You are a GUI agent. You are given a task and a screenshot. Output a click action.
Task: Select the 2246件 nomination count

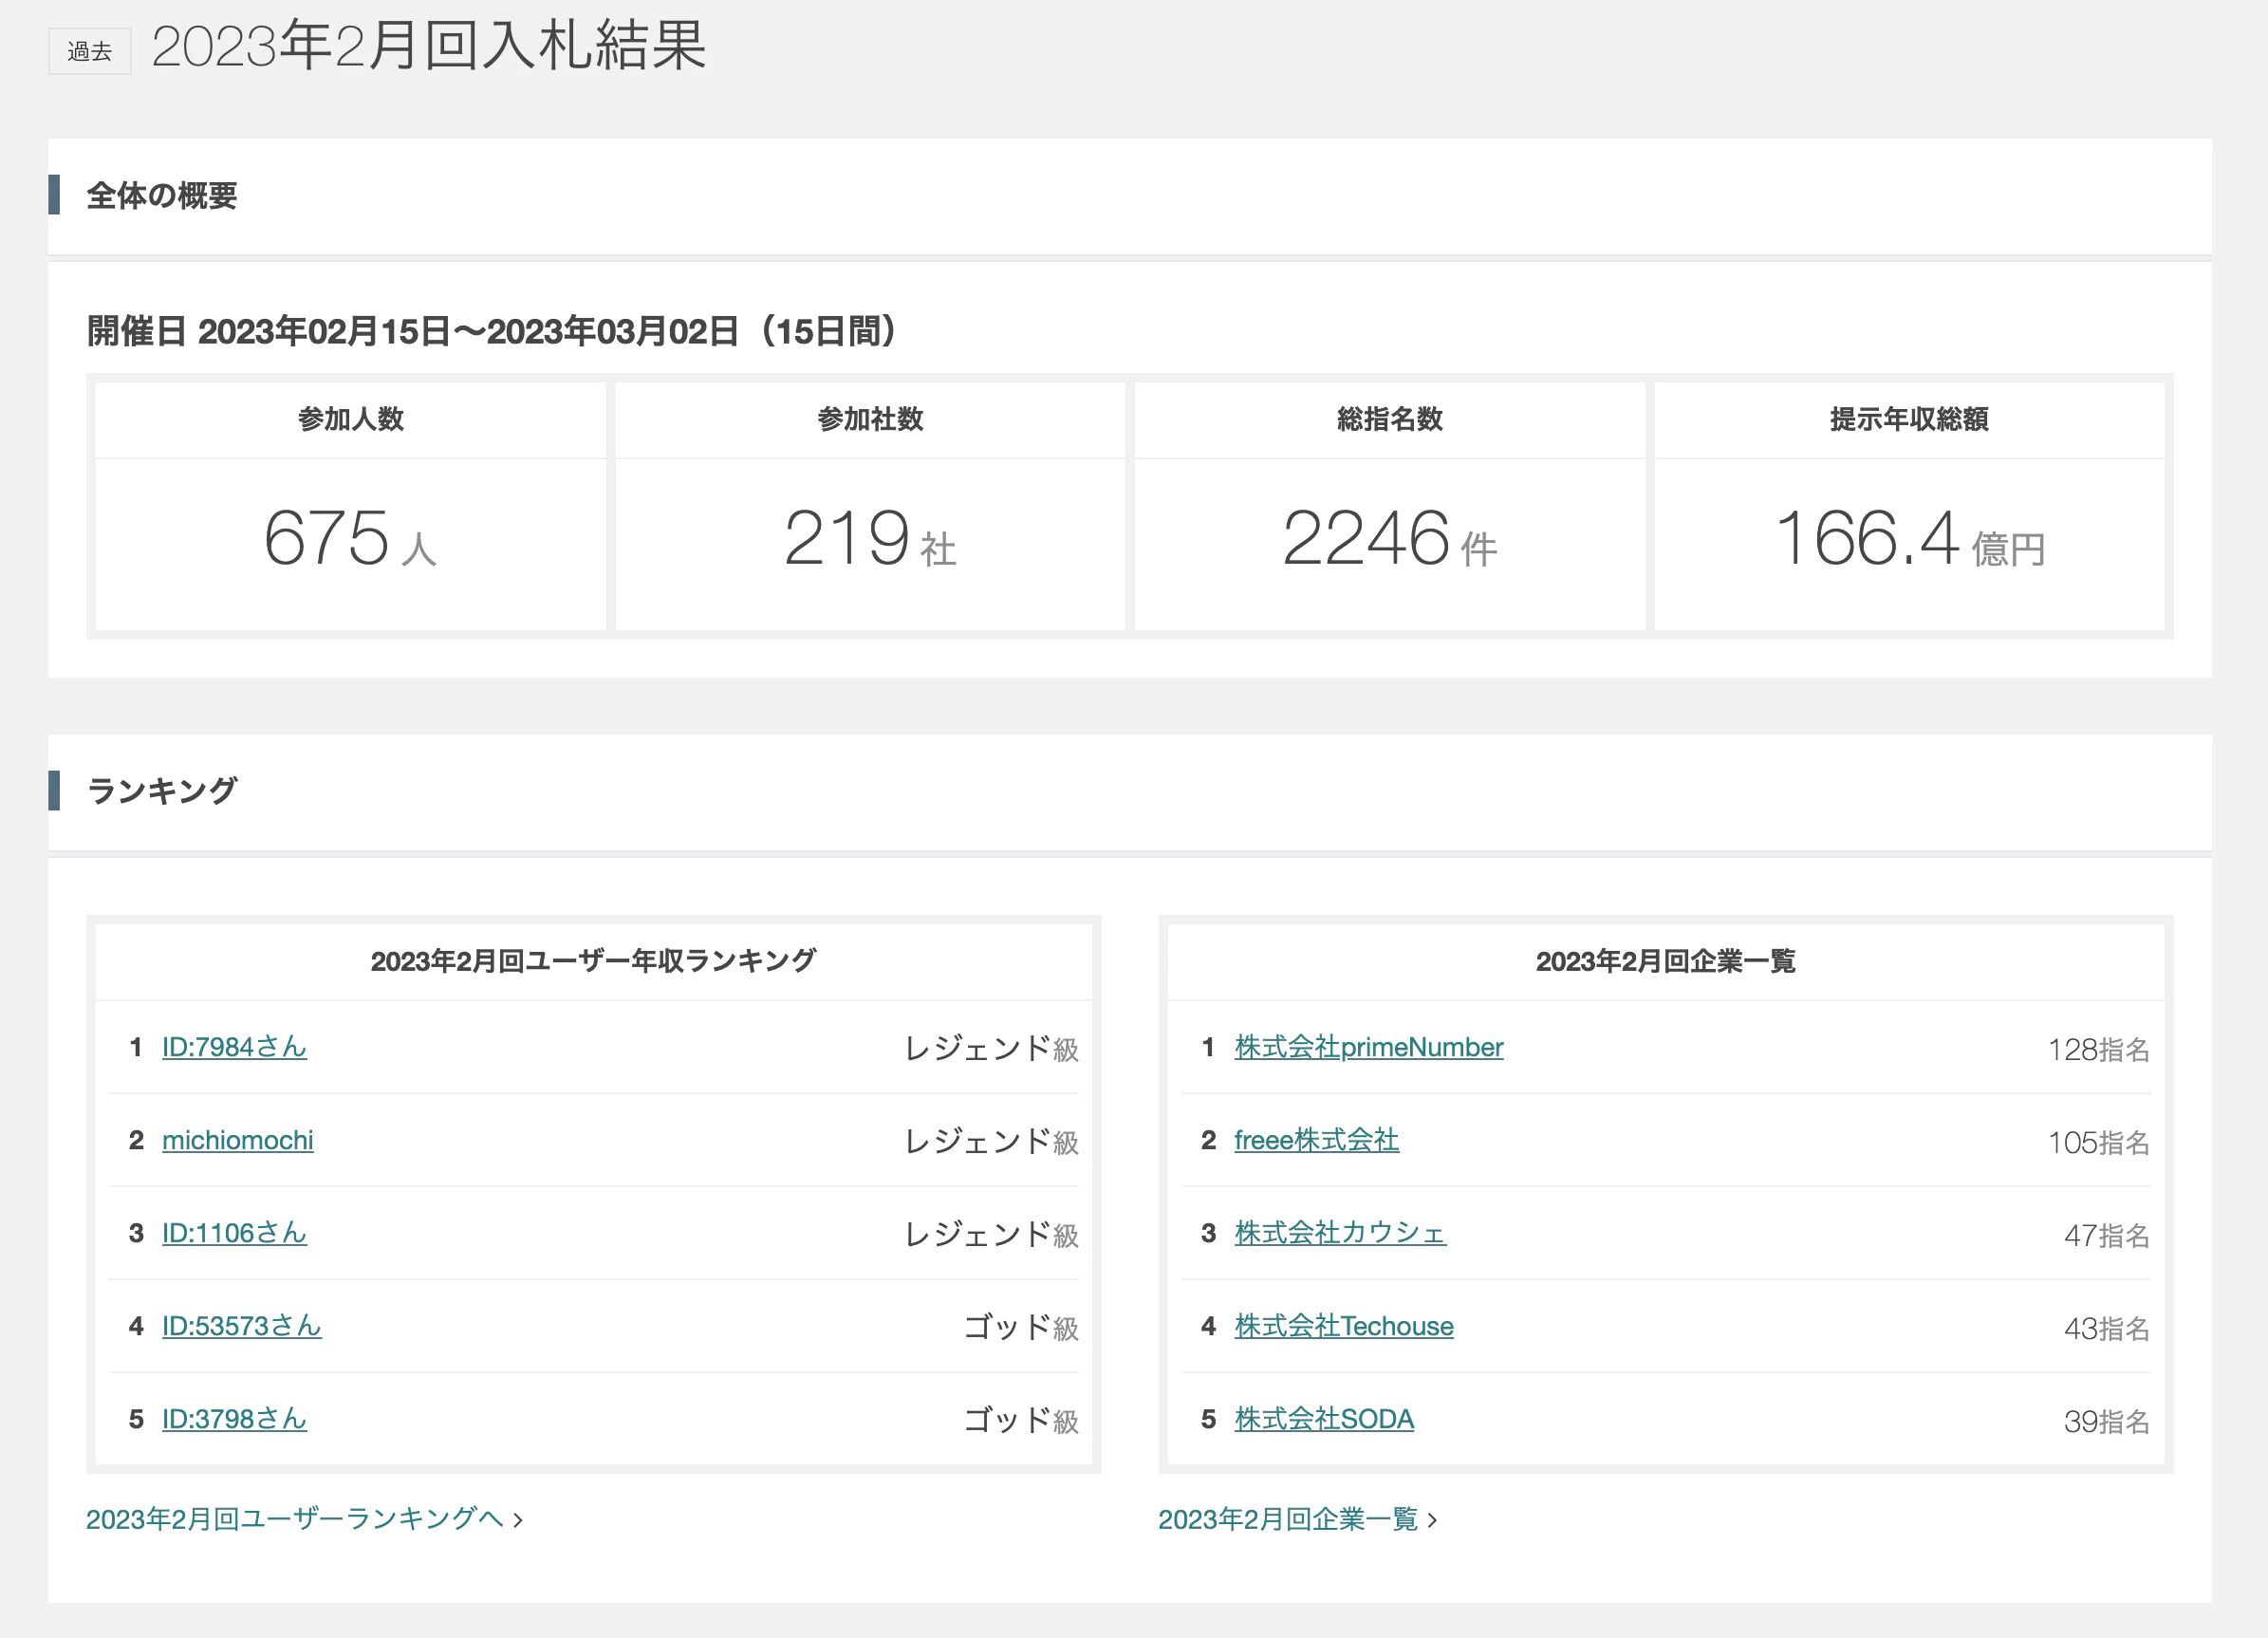[1390, 539]
